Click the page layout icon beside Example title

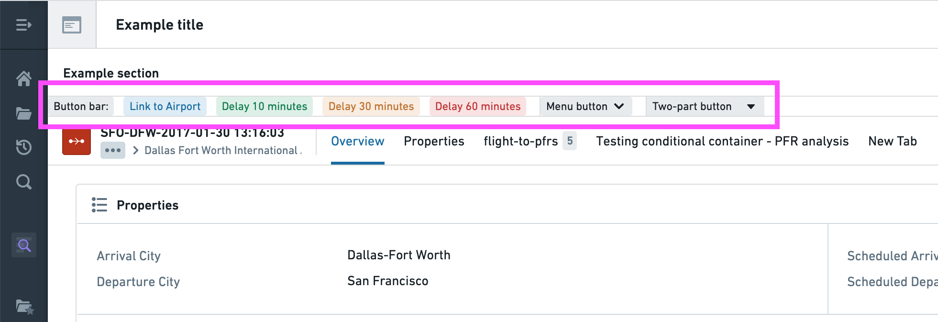[72, 25]
